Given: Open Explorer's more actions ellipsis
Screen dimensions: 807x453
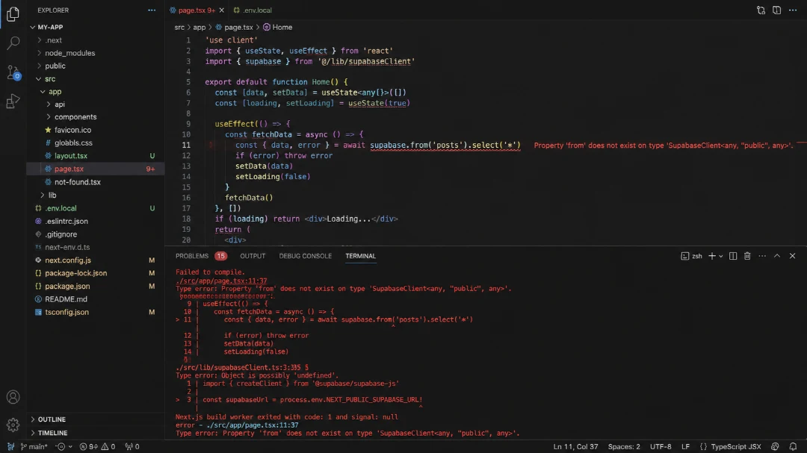Looking at the screenshot, I should pyautogui.click(x=151, y=10).
